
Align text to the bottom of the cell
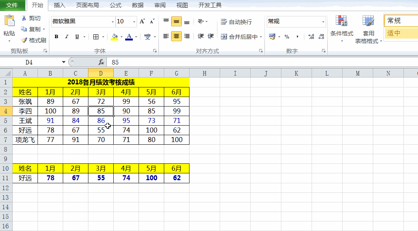(x=187, y=21)
